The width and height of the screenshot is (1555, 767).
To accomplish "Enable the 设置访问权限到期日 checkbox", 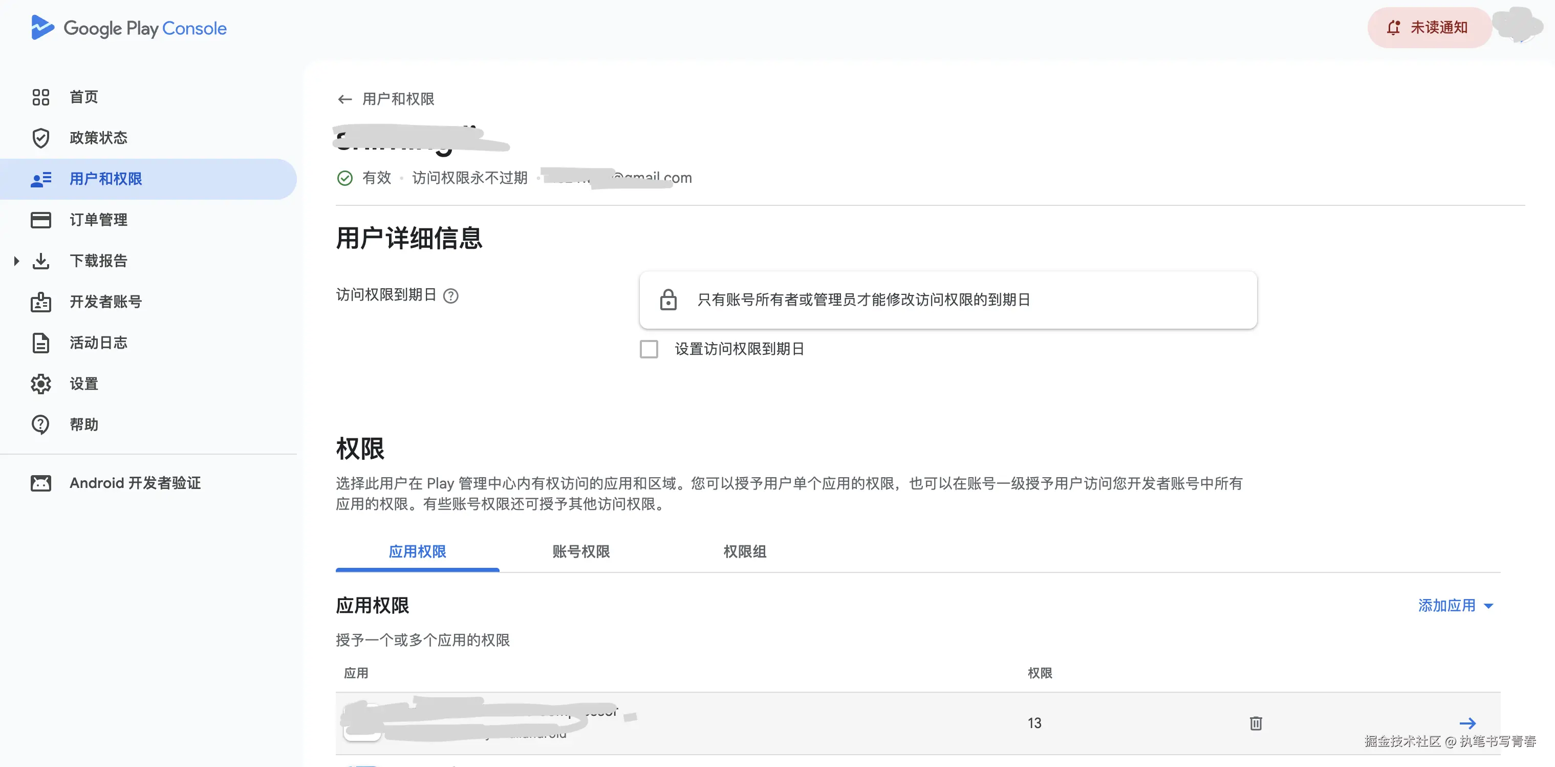I will tap(649, 349).
